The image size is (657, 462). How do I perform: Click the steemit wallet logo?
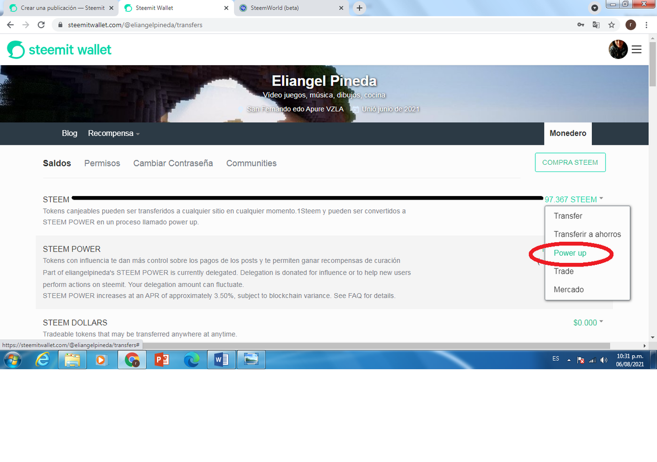pyautogui.click(x=59, y=50)
